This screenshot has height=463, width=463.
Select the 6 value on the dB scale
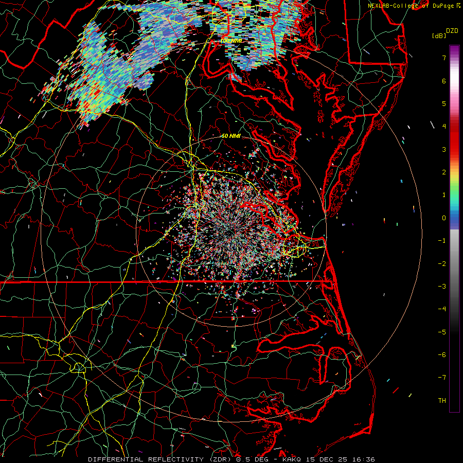[444, 81]
